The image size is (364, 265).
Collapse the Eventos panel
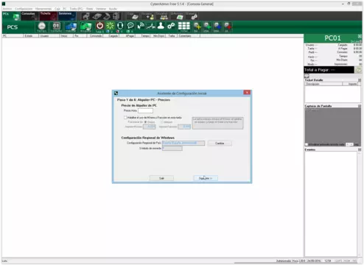click(x=360, y=149)
